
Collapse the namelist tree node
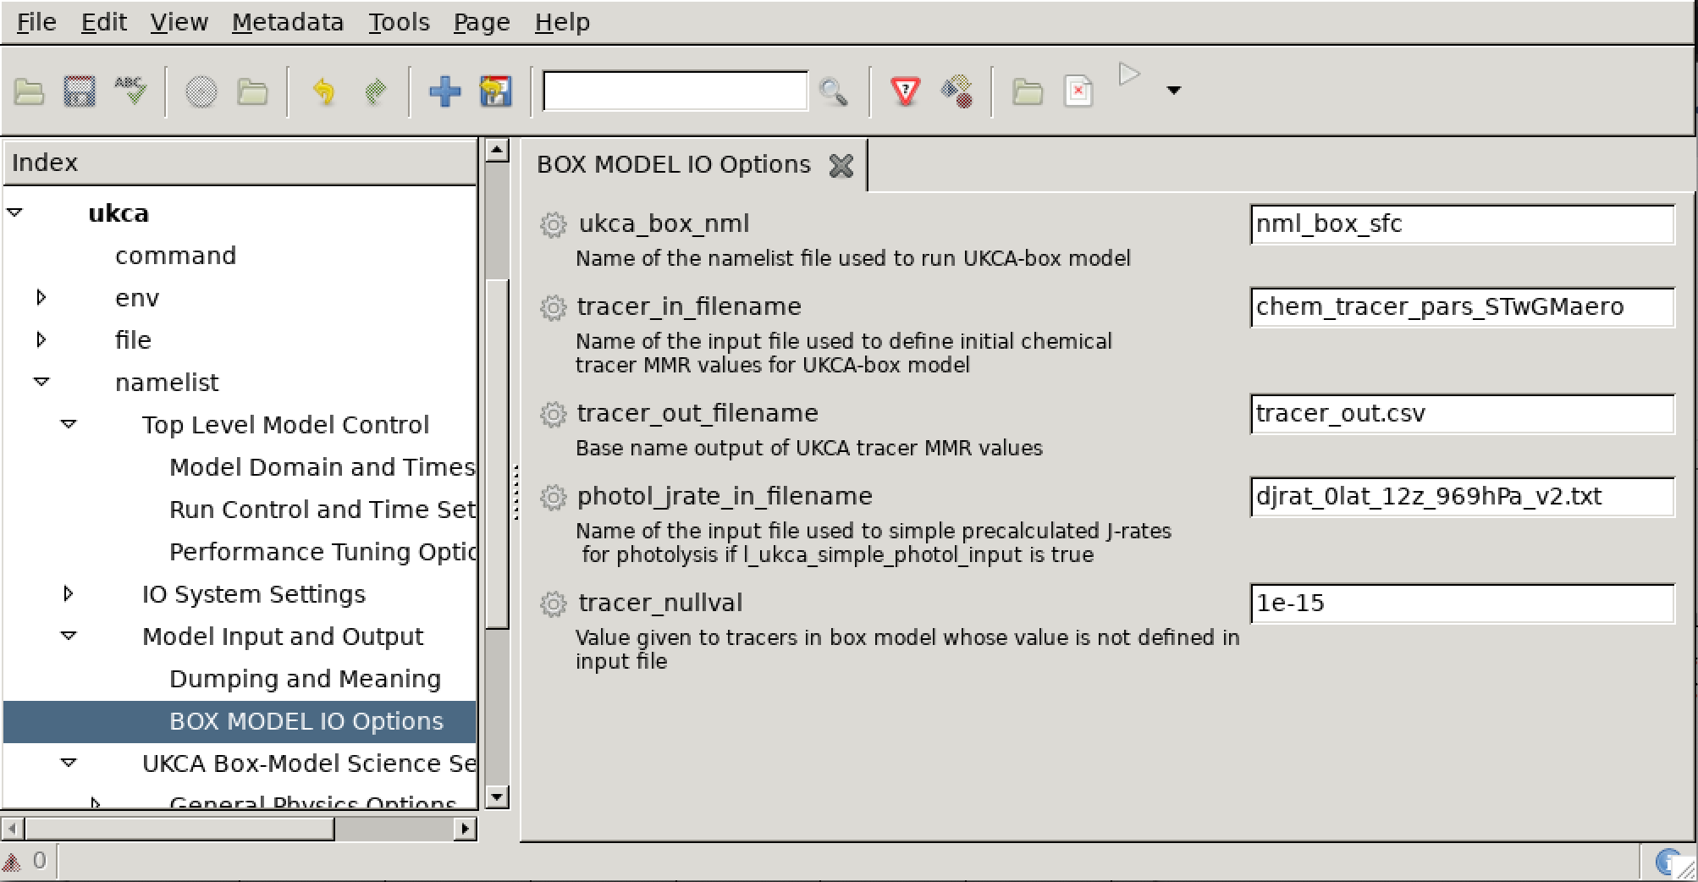click(41, 383)
